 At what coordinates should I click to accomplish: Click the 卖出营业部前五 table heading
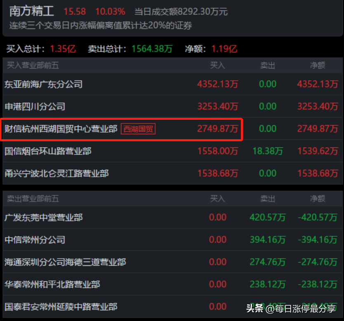[33, 199]
